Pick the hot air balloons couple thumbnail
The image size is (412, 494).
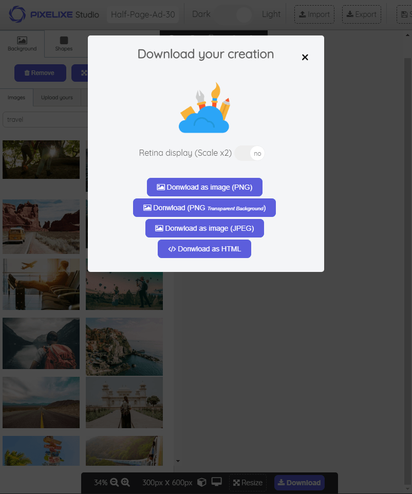click(x=124, y=291)
